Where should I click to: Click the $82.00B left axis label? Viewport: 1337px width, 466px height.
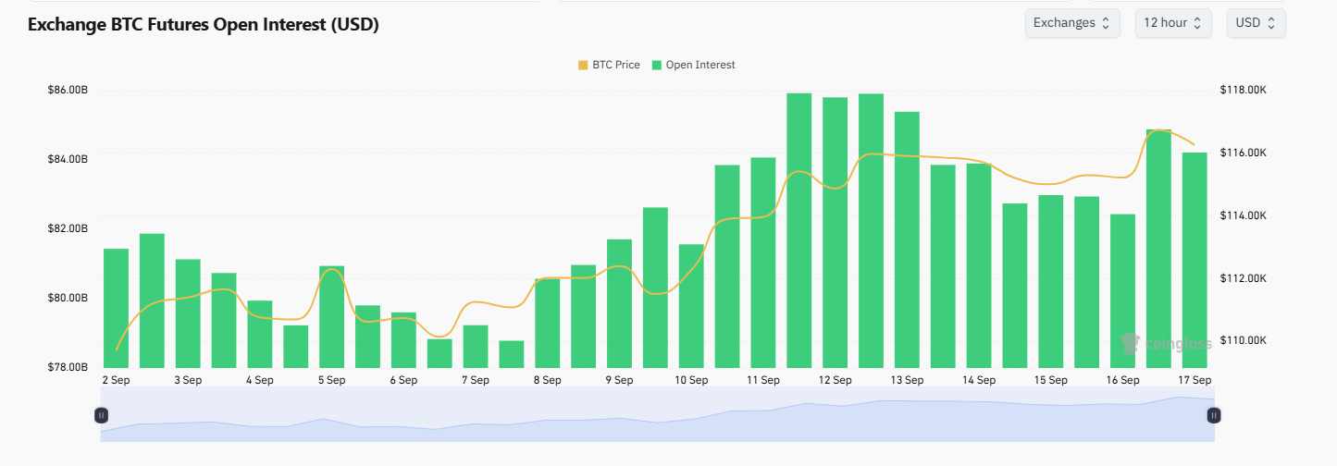[x=68, y=228]
